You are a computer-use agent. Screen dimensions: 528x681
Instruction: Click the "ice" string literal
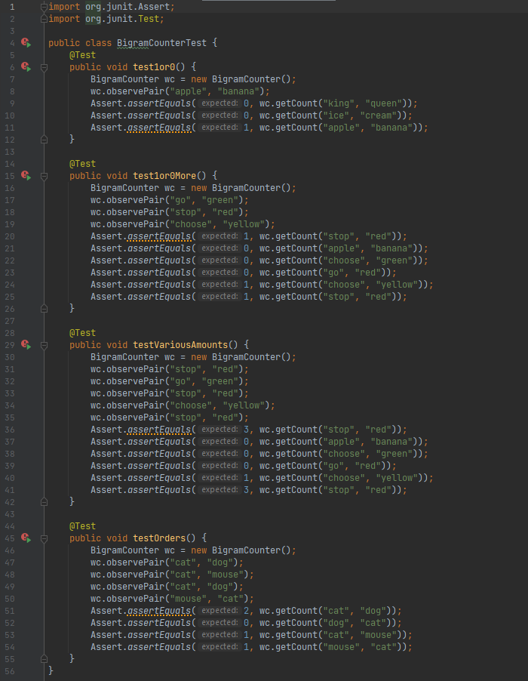click(x=336, y=116)
